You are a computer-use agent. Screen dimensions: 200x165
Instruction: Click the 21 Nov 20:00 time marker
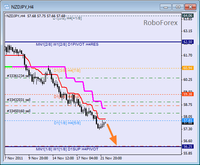pos(111,158)
